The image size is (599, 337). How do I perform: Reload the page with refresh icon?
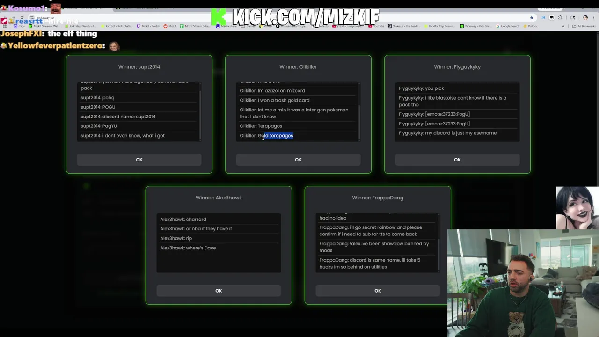click(22, 18)
